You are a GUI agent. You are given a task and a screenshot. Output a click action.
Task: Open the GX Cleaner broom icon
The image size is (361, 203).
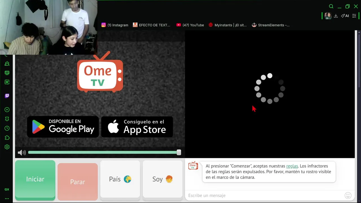pos(7,64)
